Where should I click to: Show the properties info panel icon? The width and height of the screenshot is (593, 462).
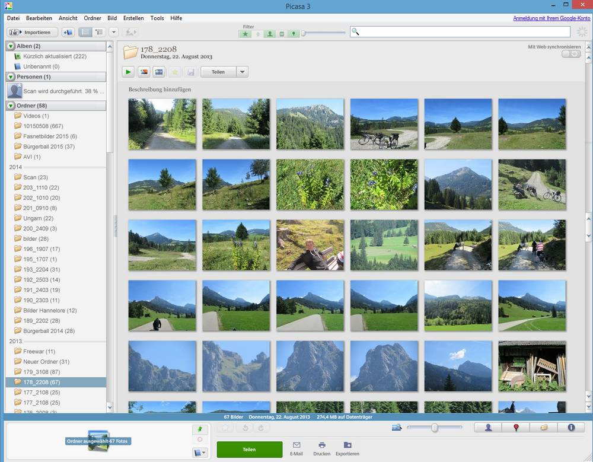click(x=570, y=427)
